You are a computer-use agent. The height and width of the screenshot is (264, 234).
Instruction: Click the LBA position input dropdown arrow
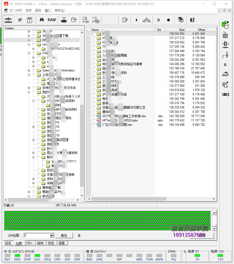(x=52, y=236)
